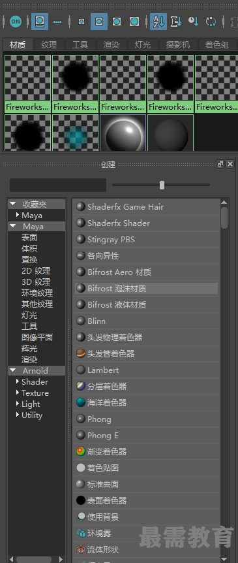Collapse the main Maya category
Viewport: 238px width, 563px height.
13,226
